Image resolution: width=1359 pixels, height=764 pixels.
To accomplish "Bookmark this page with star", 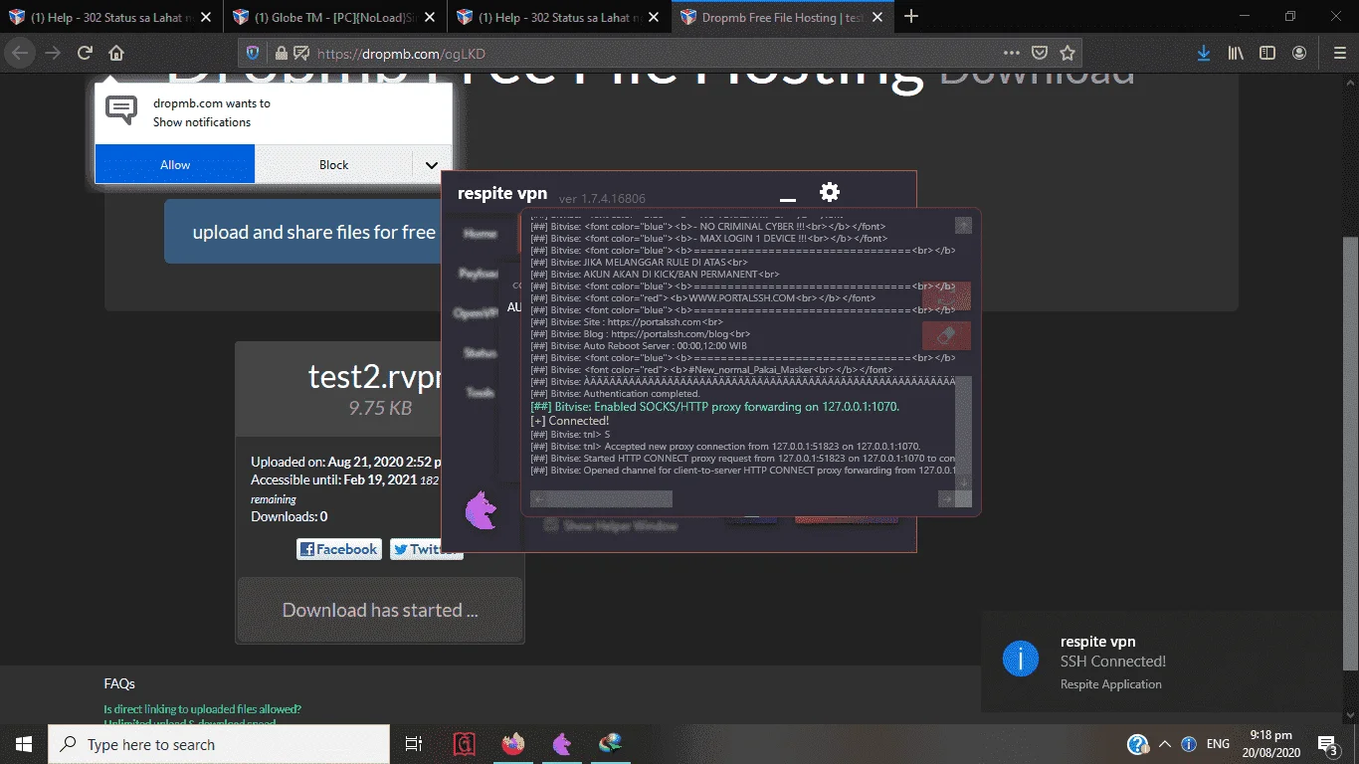I will point(1068,54).
